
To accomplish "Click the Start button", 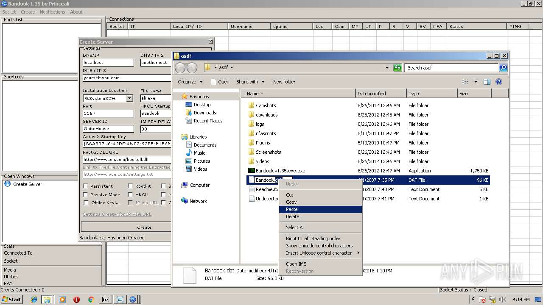I will point(11,299).
